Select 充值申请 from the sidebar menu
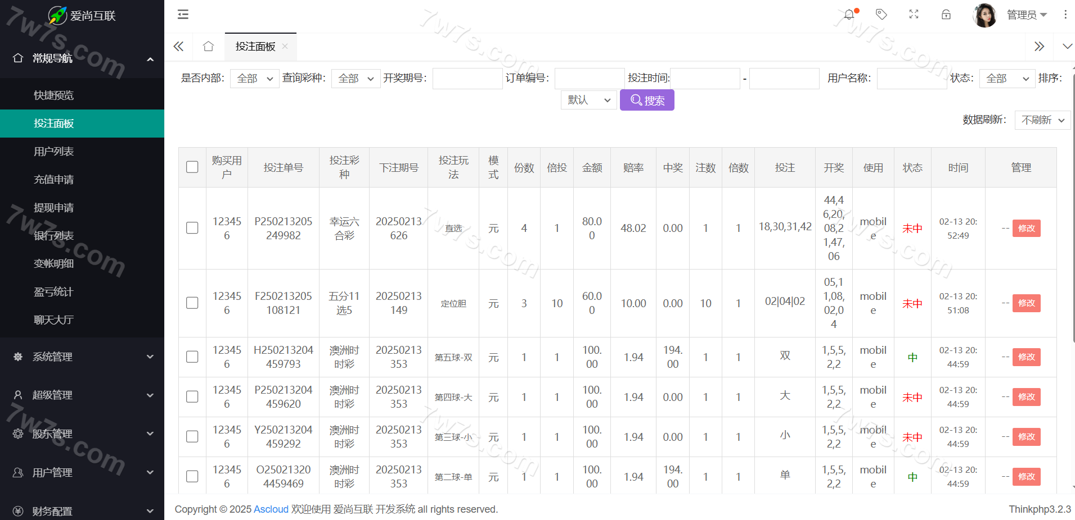The height and width of the screenshot is (520, 1075). point(53,180)
